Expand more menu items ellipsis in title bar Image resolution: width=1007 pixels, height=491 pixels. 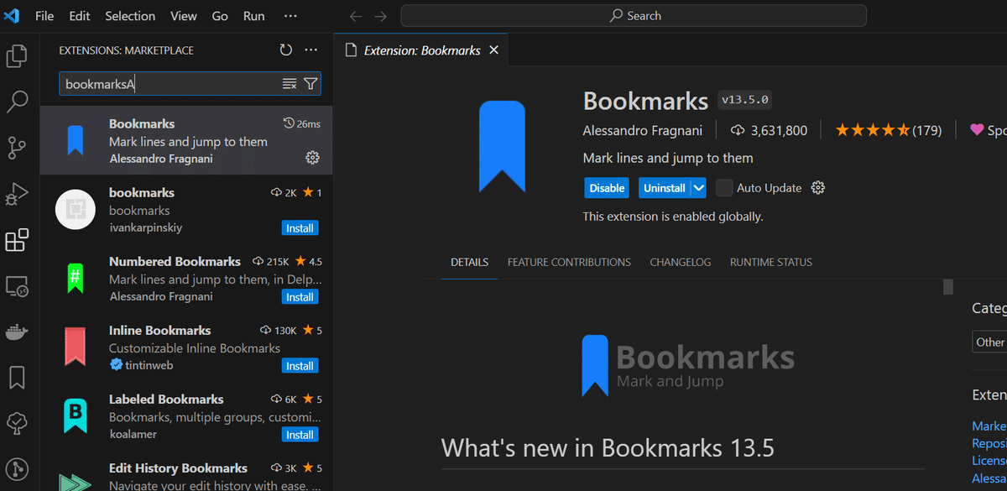click(x=290, y=16)
